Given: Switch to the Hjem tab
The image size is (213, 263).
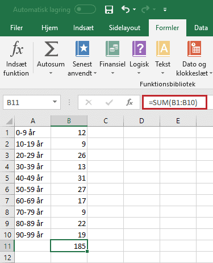Looking at the screenshot, I should click(49, 28).
